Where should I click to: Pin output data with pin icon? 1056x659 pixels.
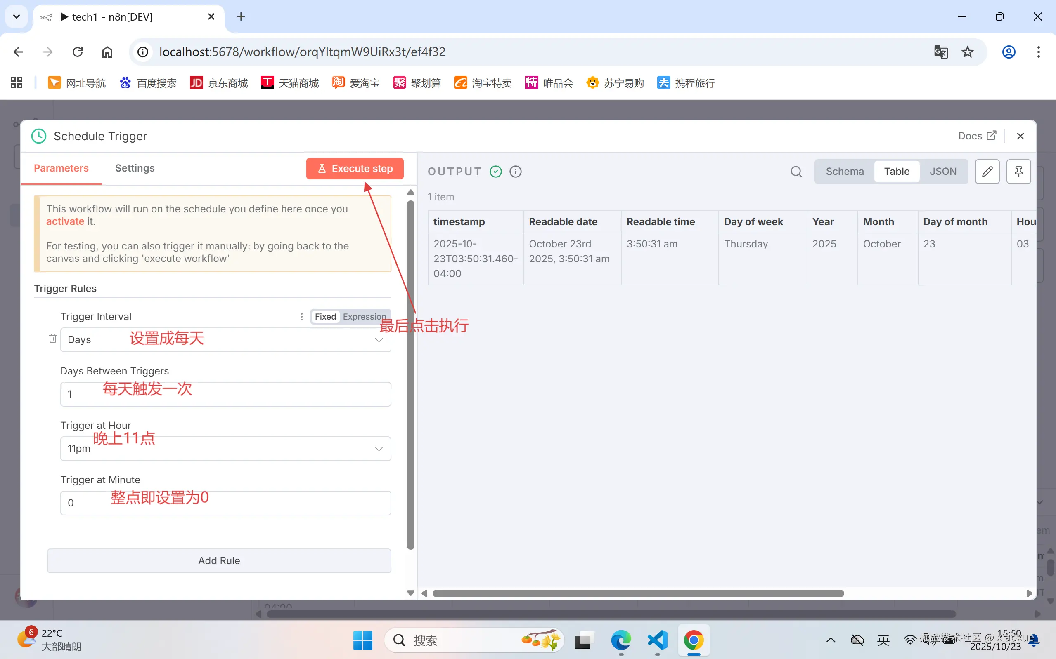(x=1018, y=171)
